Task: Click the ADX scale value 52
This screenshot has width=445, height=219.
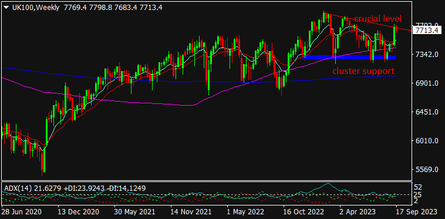Action: point(418,187)
